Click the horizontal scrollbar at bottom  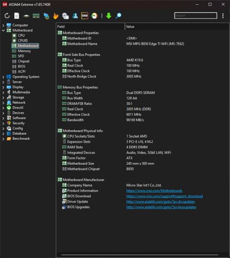140,255
